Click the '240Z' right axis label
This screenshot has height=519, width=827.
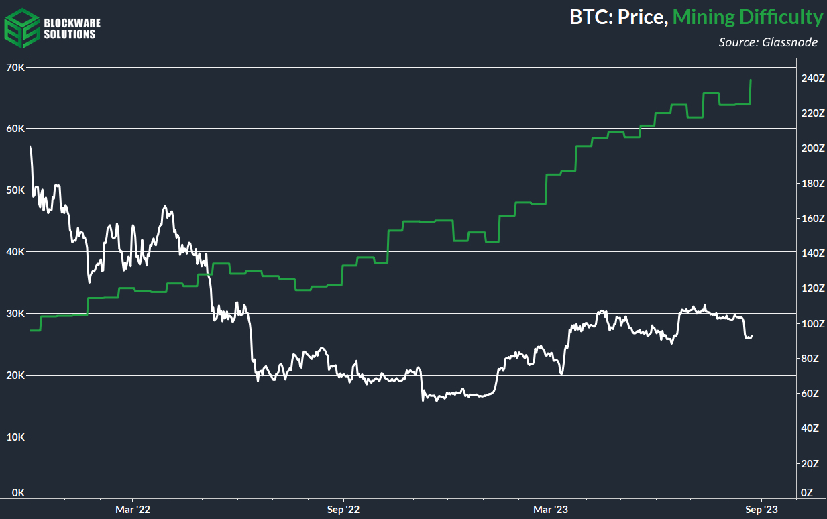[812, 78]
